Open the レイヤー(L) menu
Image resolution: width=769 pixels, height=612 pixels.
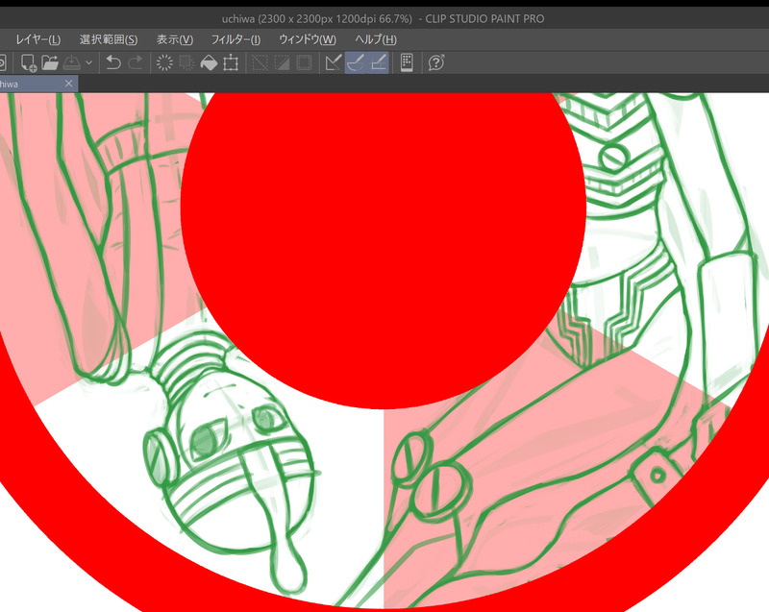[38, 39]
